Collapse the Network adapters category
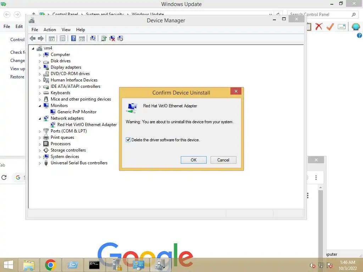363x272 pixels. click(x=40, y=118)
